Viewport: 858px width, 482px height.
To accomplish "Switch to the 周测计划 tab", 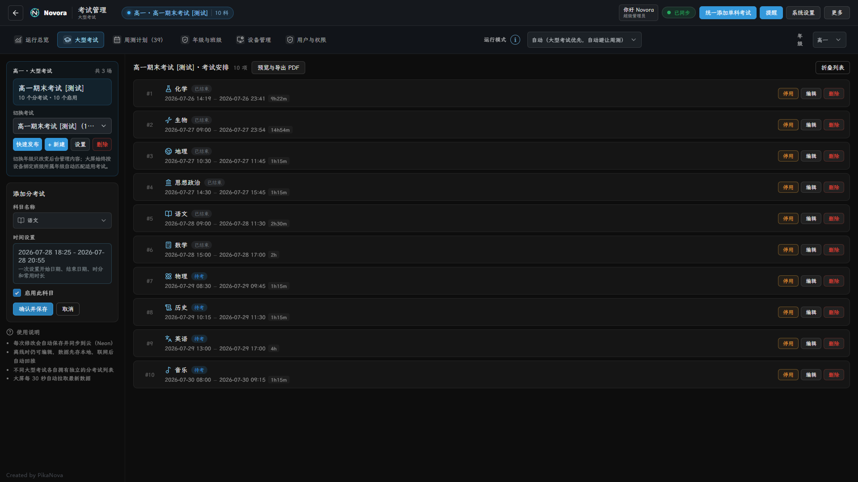I will coord(138,40).
